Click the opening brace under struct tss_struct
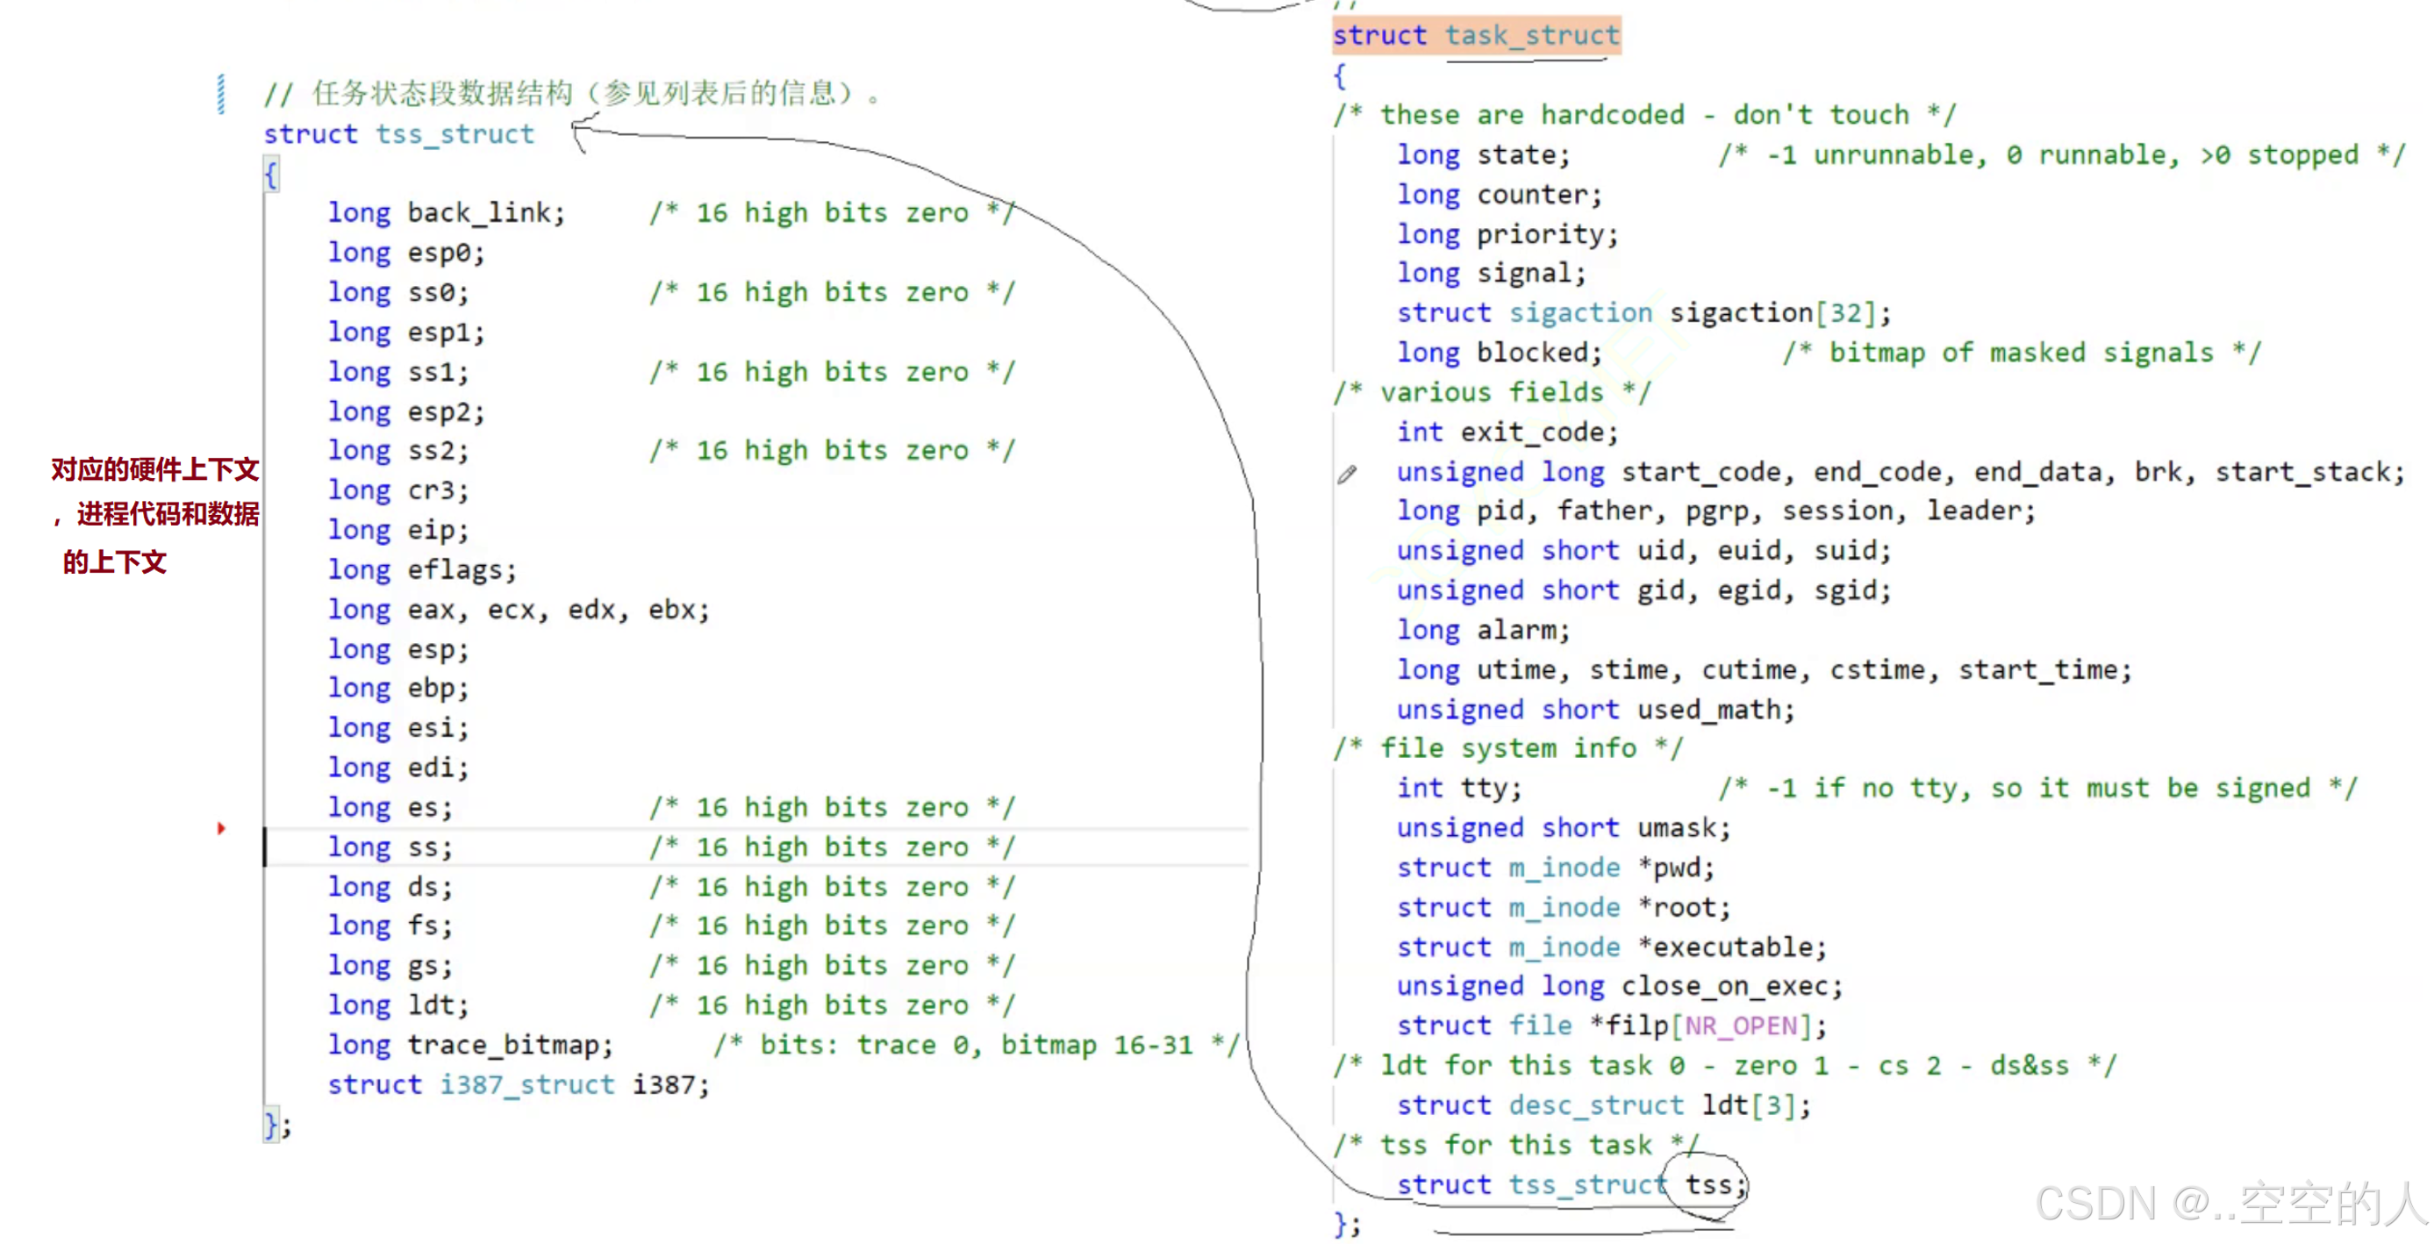The image size is (2434, 1244). pyautogui.click(x=271, y=175)
